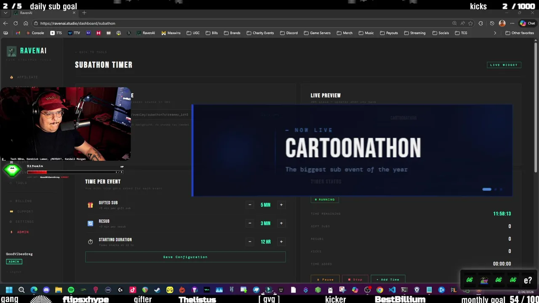This screenshot has width=539, height=303.
Task: Open File Explorer from taskbar
Action: [x=59, y=290]
